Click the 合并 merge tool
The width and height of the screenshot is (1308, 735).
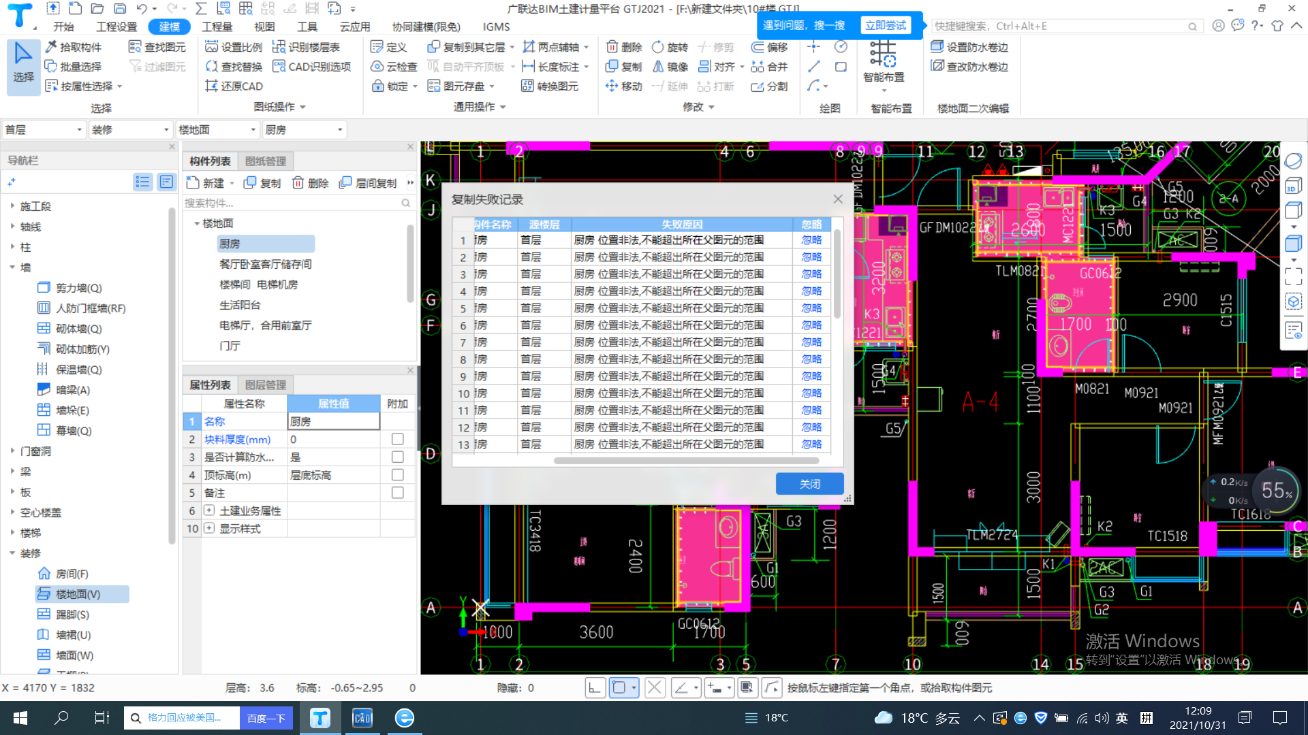pyautogui.click(x=770, y=67)
